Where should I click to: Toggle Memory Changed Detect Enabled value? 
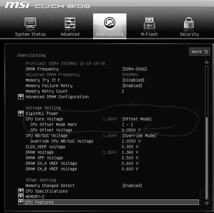point(132,186)
